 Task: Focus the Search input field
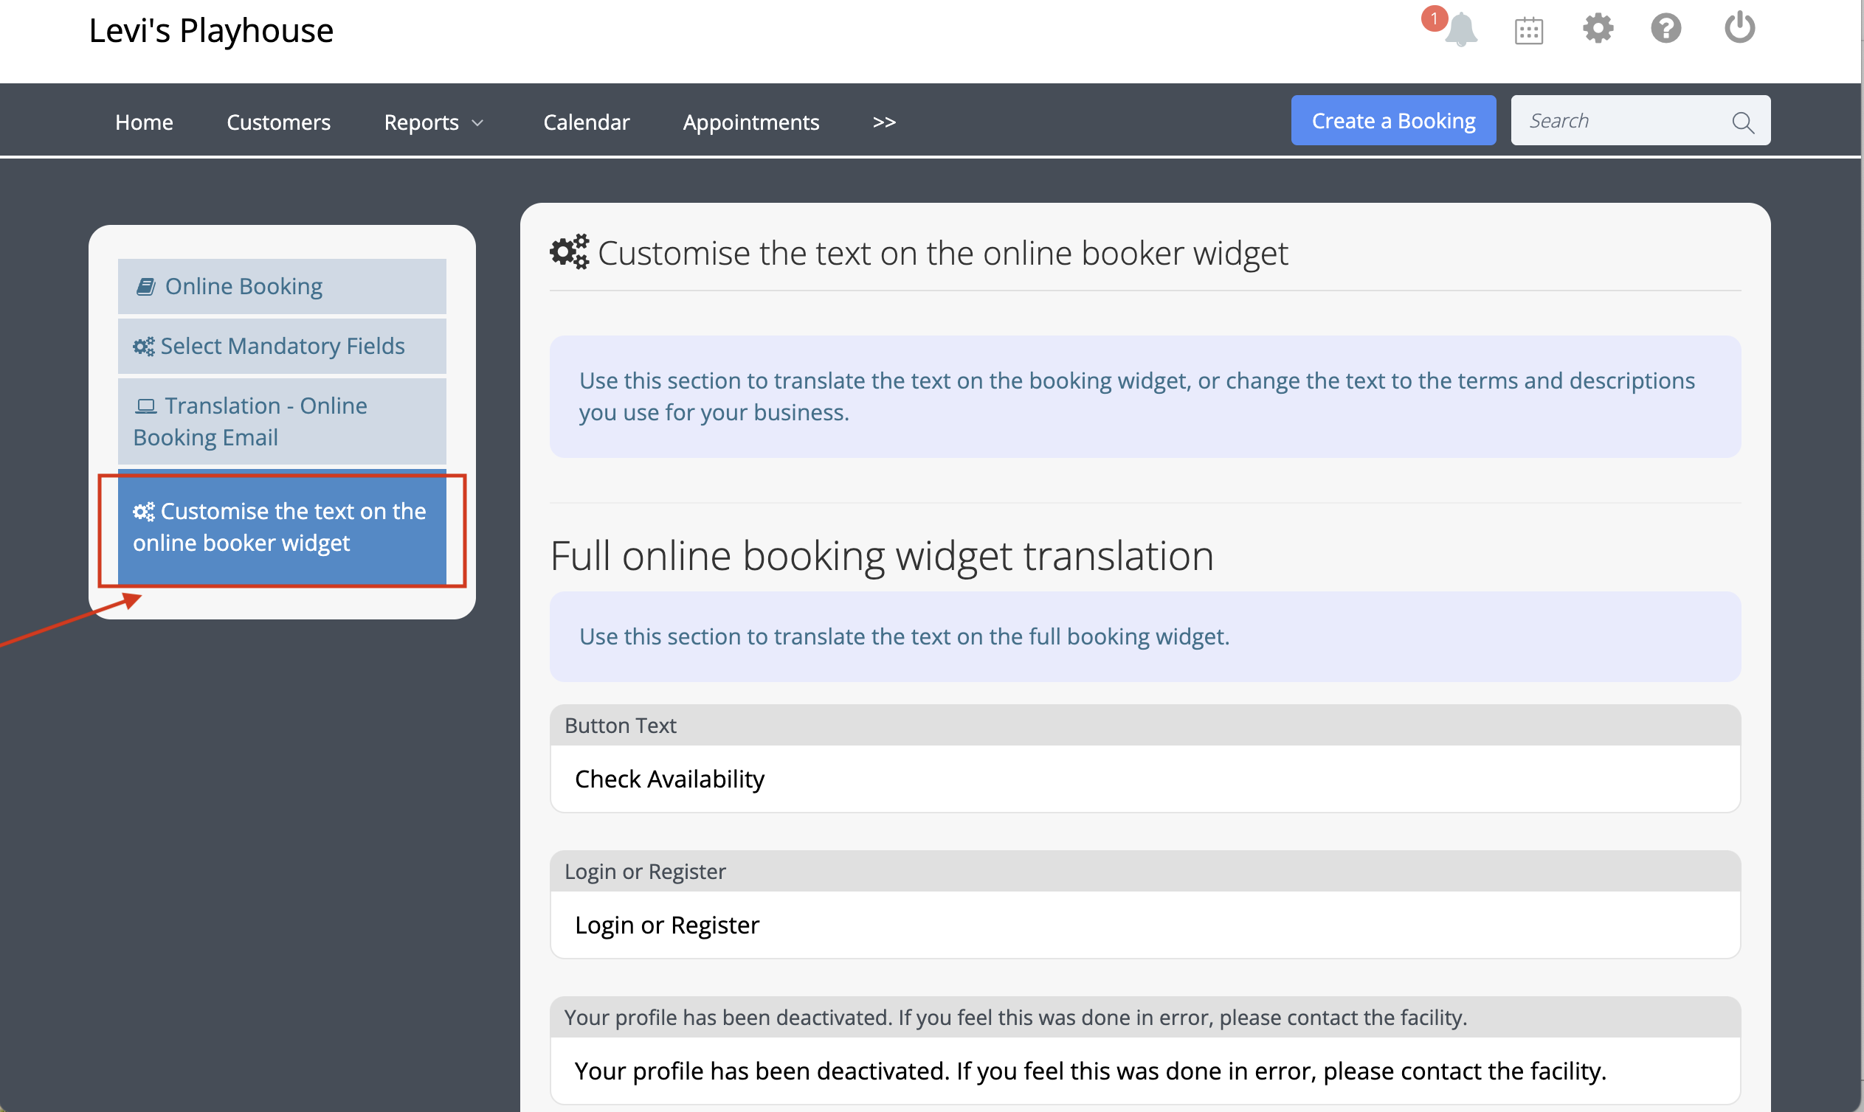coord(1640,121)
